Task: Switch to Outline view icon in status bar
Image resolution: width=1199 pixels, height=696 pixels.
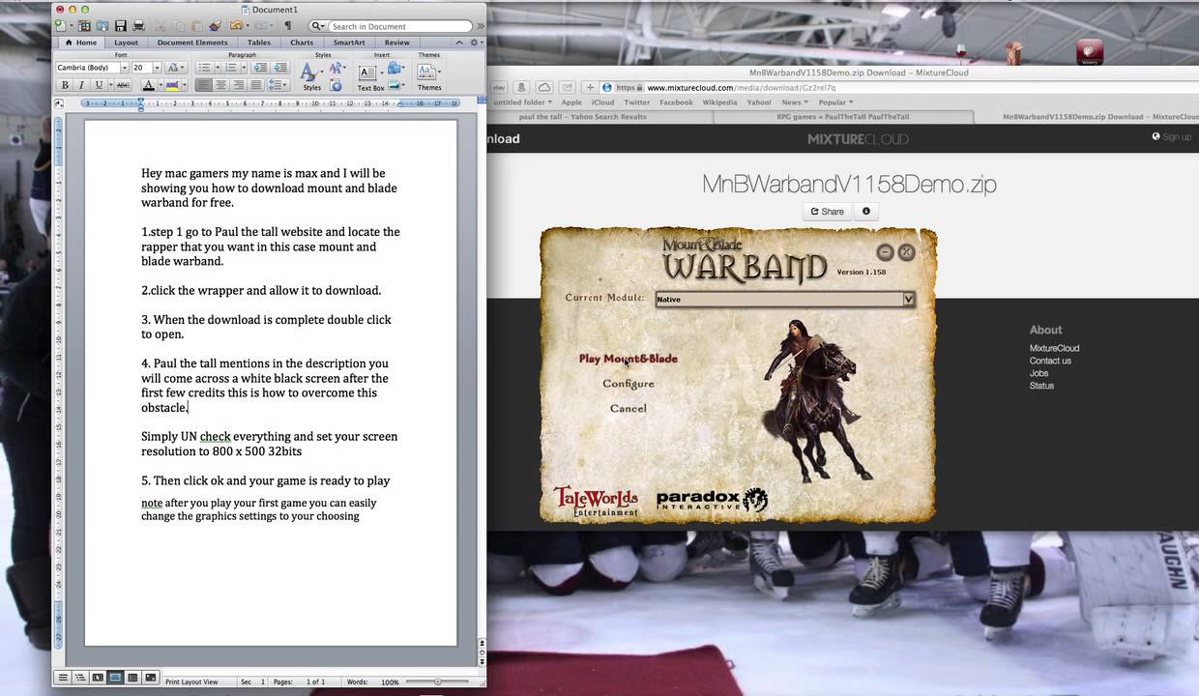Action: click(80, 679)
